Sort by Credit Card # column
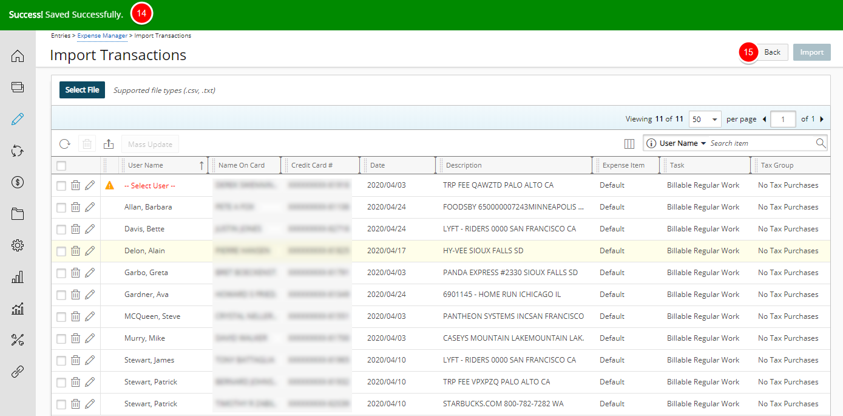Image resolution: width=843 pixels, height=416 pixels. tap(312, 165)
